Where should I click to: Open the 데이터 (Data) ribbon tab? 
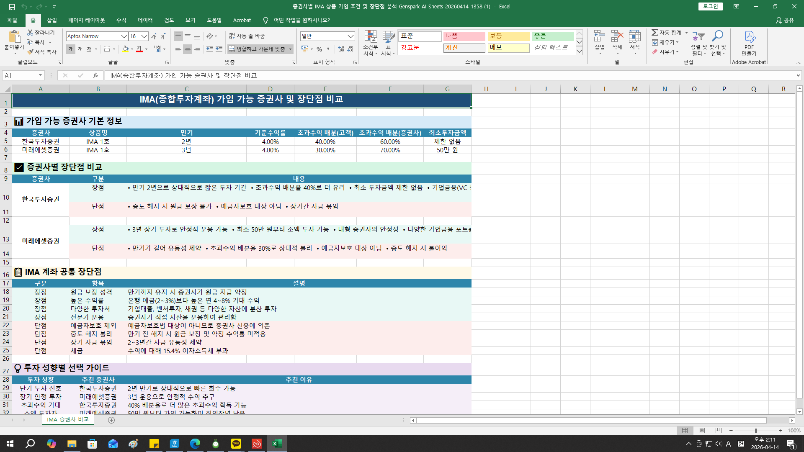pos(145,20)
